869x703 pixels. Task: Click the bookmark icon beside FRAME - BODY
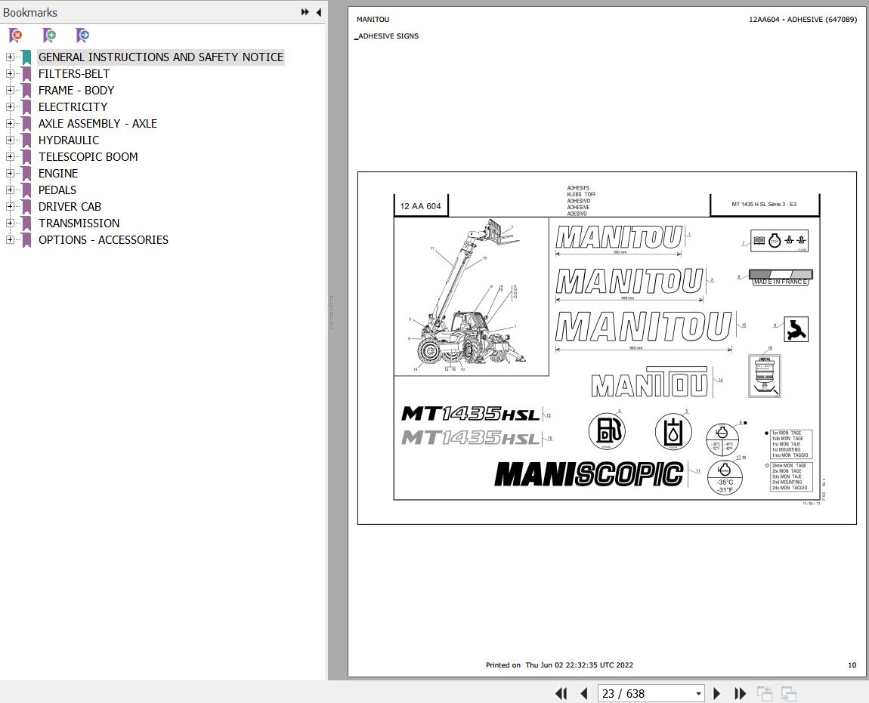pyautogui.click(x=26, y=91)
